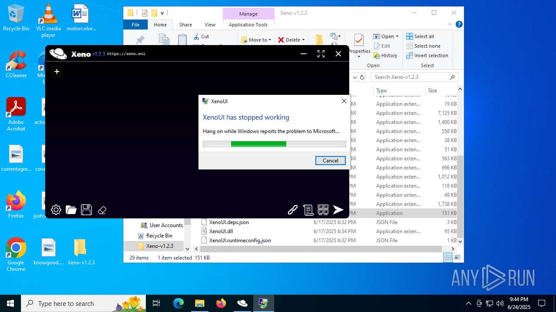The image size is (556, 312).
Task: Click History in Explorer ribbon
Action: coord(385,55)
